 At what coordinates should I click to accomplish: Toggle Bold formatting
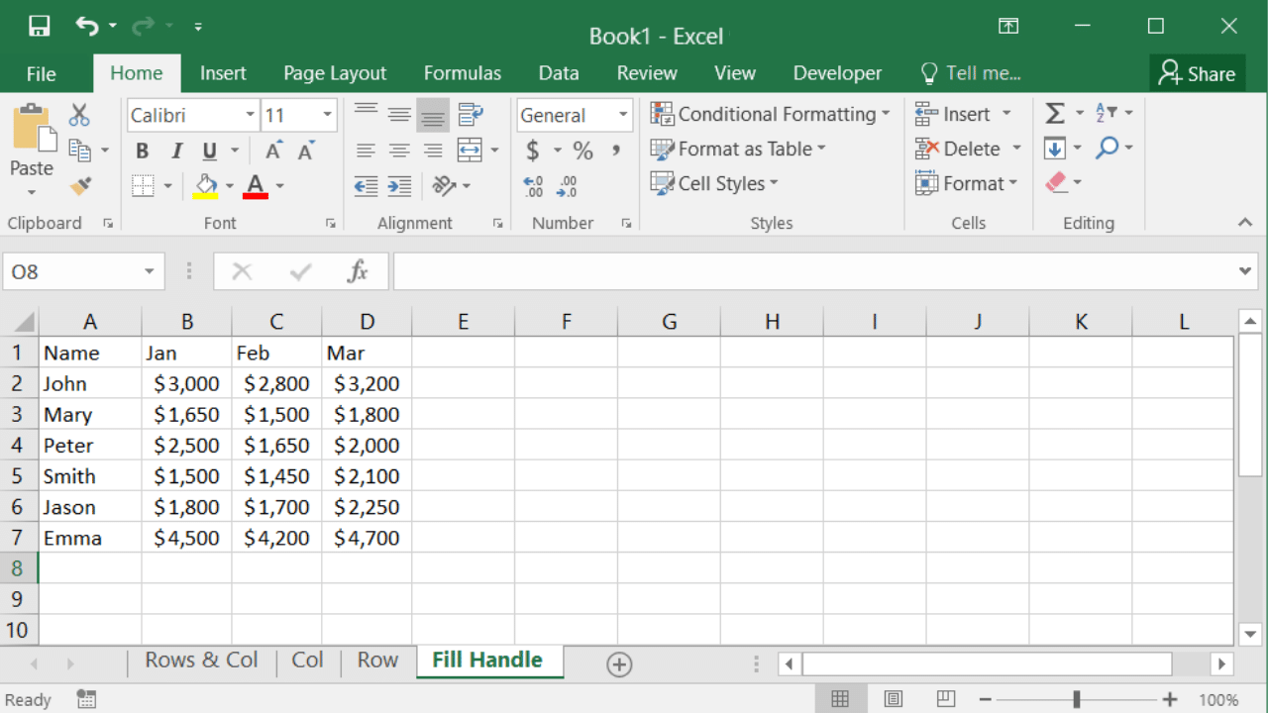143,151
